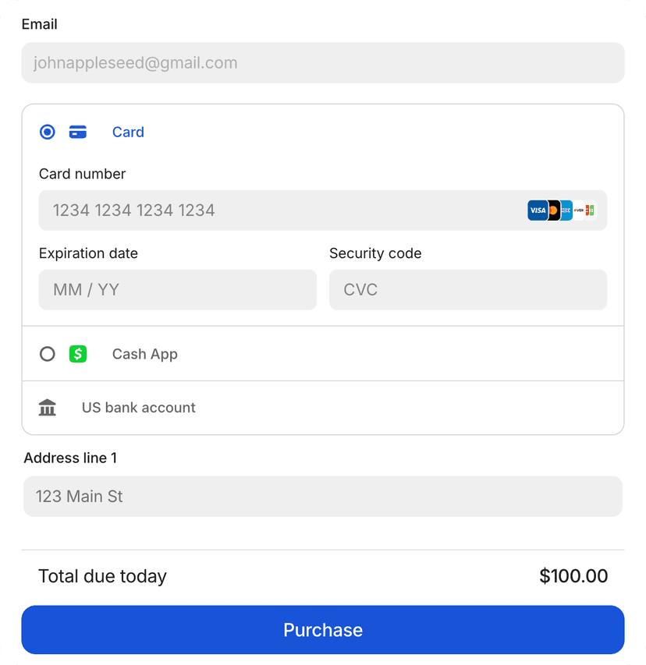The image size is (646, 665).
Task: Click the Security code CVC field
Action: [x=468, y=290]
